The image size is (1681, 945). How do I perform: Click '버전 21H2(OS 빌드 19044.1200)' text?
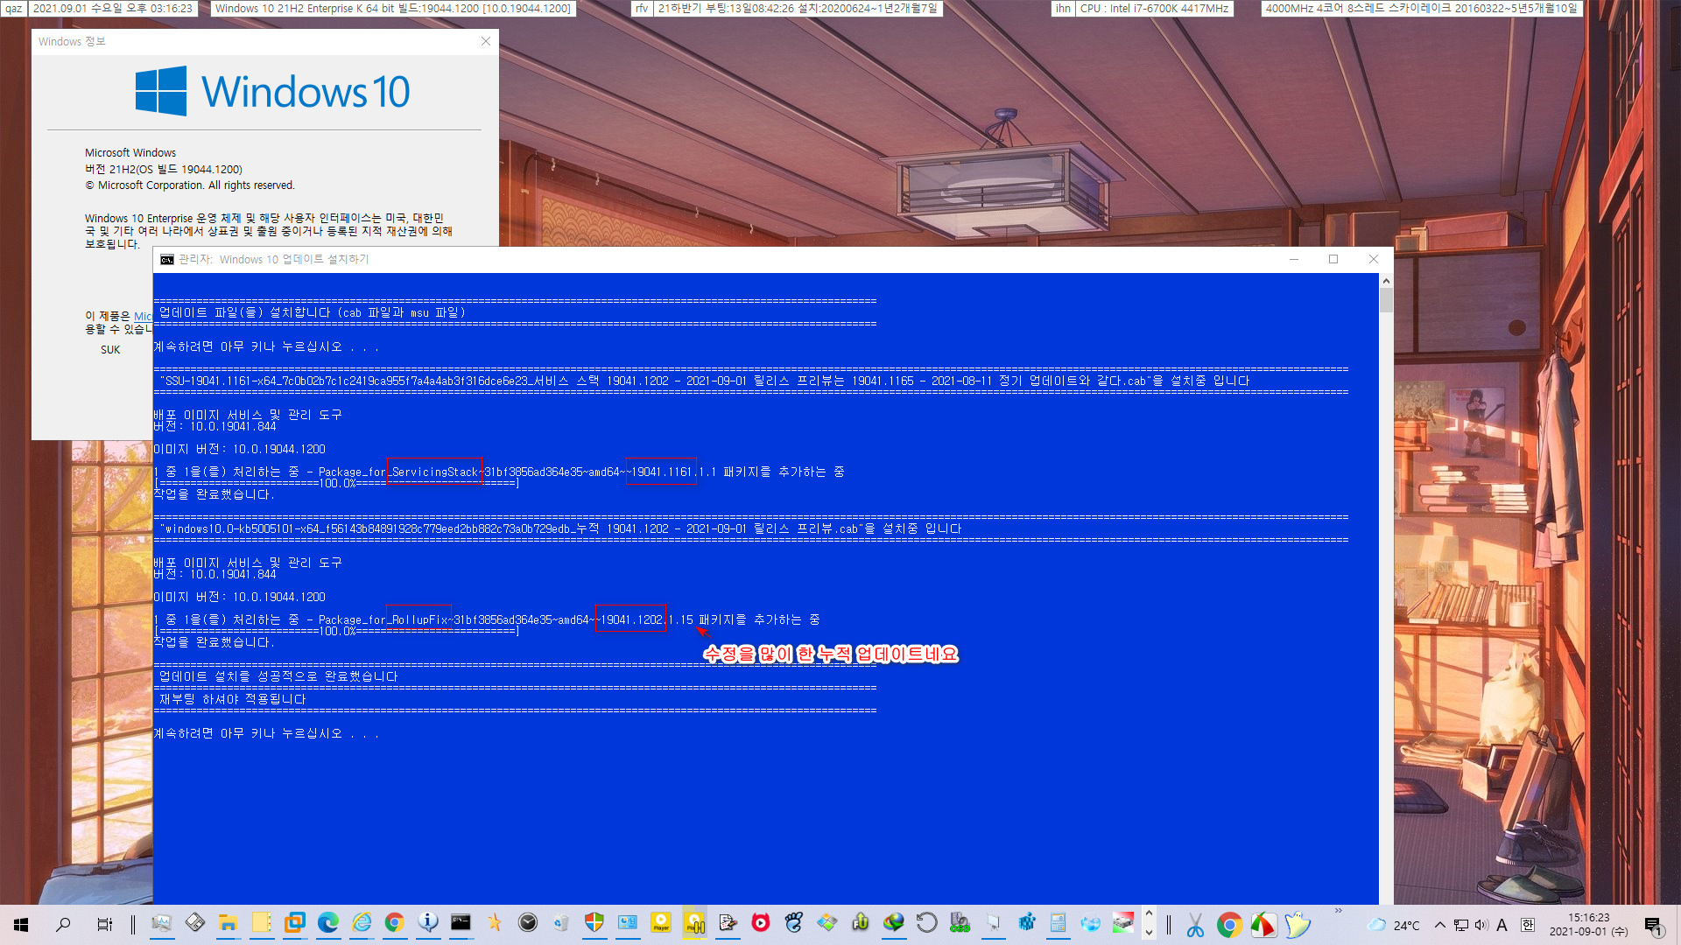(x=164, y=169)
